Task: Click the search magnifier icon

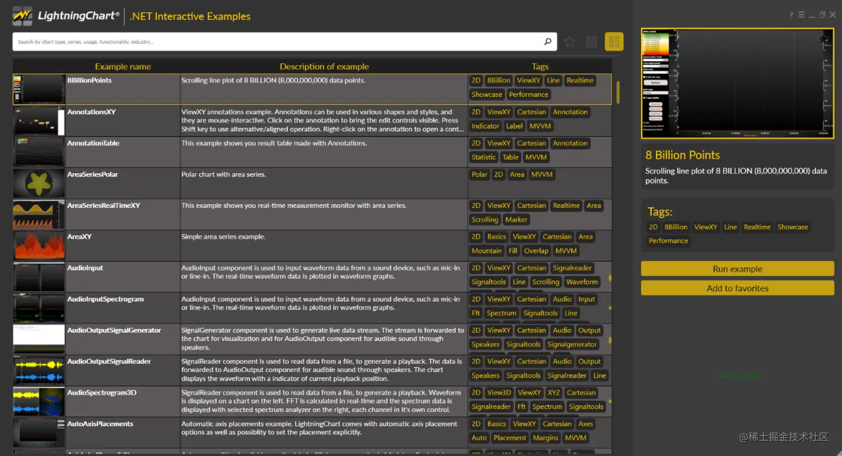Action: tap(547, 41)
